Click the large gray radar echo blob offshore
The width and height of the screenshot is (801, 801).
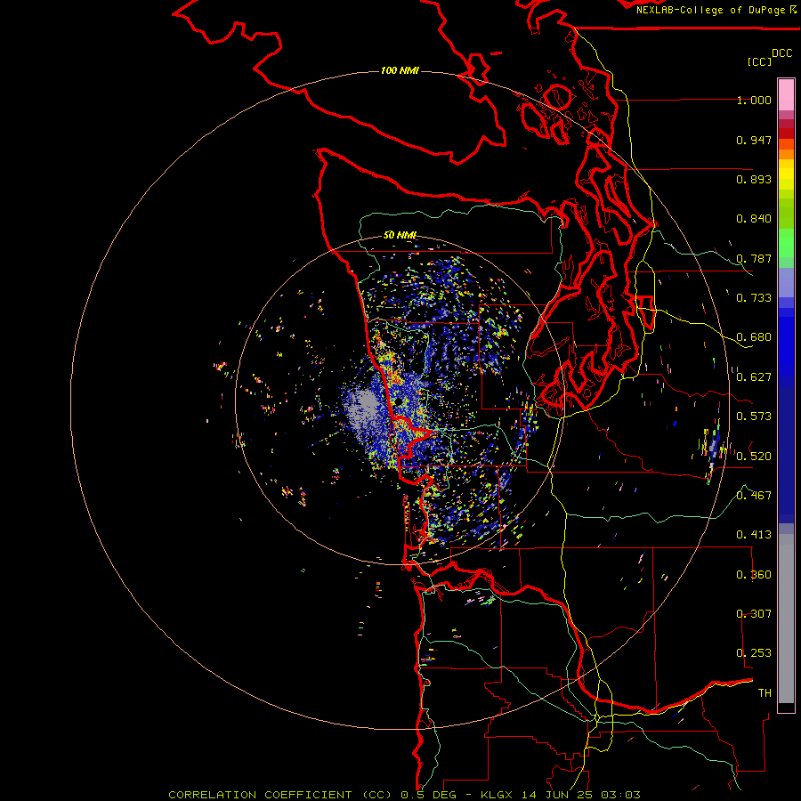click(x=363, y=408)
